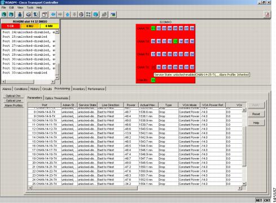Click the first globe icon at toolbar start
This screenshot has width=276, height=203.
[x=4, y=15]
